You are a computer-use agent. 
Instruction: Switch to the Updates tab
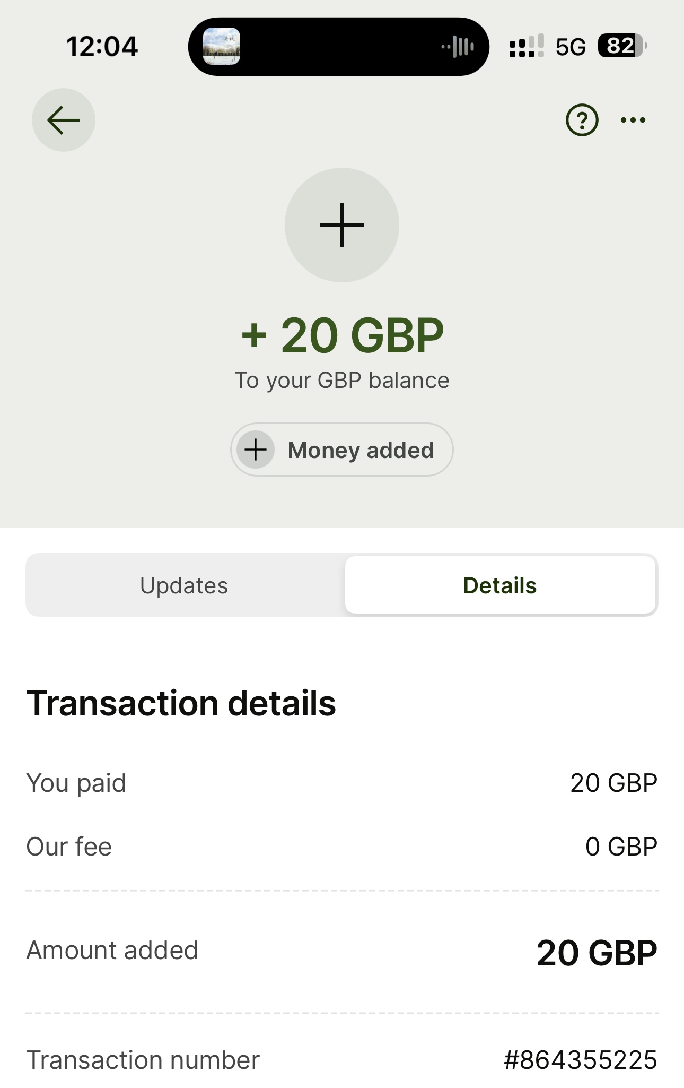click(184, 585)
